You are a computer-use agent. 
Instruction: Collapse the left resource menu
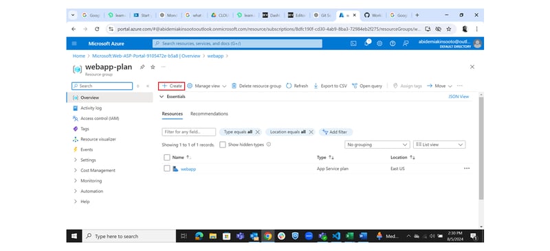click(148, 86)
